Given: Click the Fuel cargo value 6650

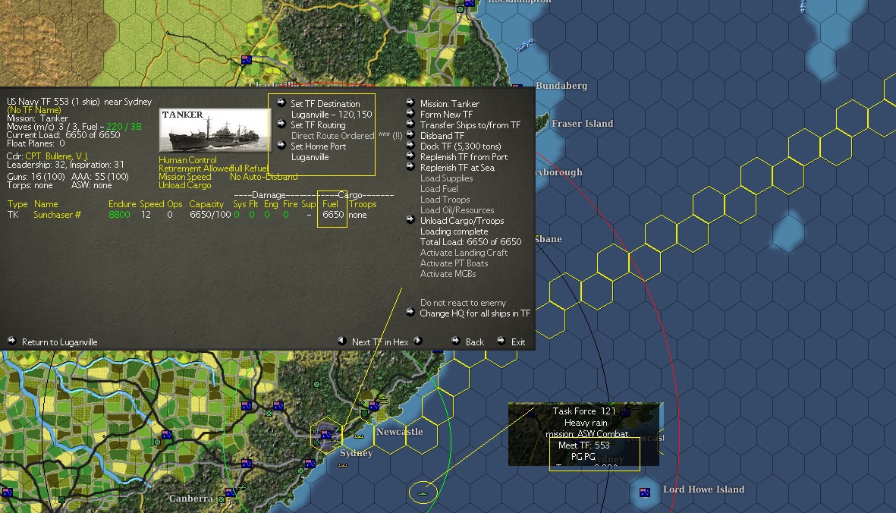Looking at the screenshot, I should 333,215.
